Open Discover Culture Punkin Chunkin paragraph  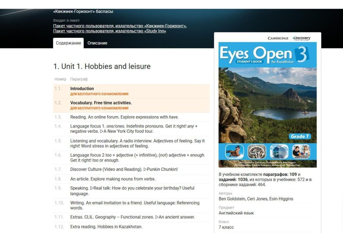[124, 169]
